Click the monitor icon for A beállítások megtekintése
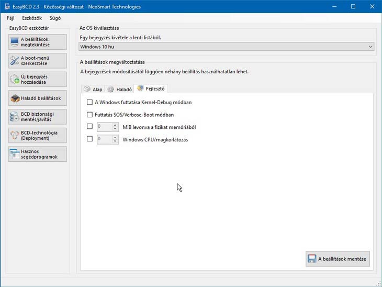Viewport: 382px width, 287px height. 15,42
